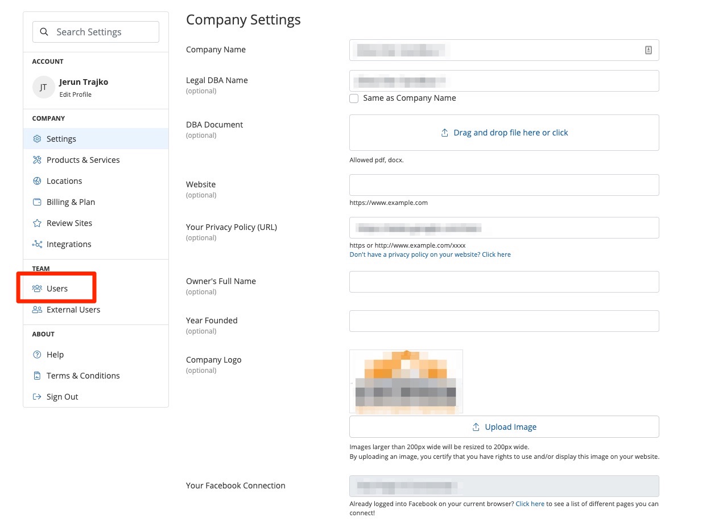Click the Products & Services tools icon
Screen dimensions: 702x526
pyautogui.click(x=37, y=160)
